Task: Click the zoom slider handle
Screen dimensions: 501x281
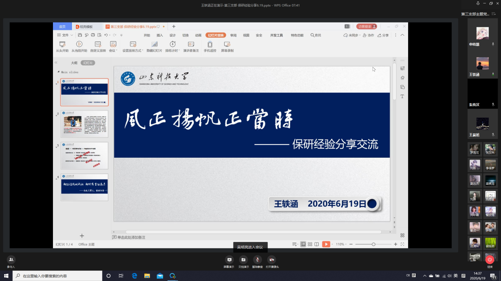Action: 373,244
